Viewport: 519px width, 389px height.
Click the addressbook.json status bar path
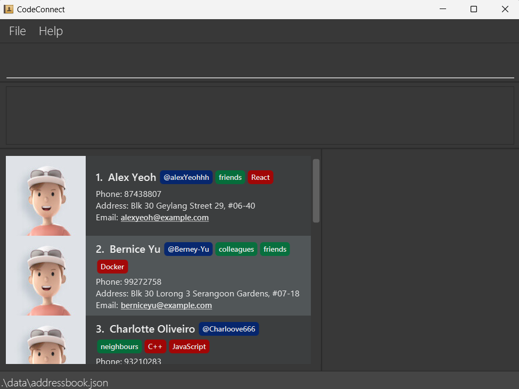55,383
